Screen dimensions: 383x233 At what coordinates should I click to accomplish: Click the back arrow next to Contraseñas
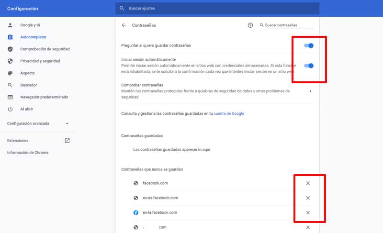tap(124, 25)
